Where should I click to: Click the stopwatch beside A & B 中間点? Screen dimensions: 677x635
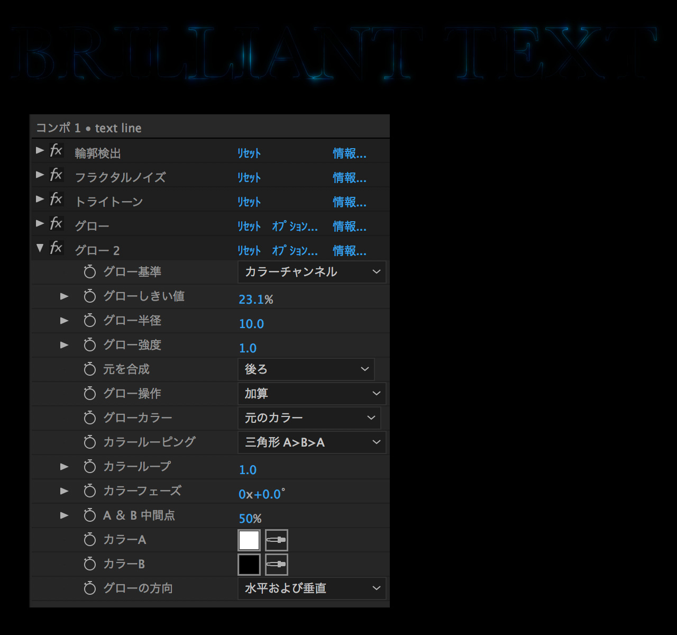(x=90, y=515)
